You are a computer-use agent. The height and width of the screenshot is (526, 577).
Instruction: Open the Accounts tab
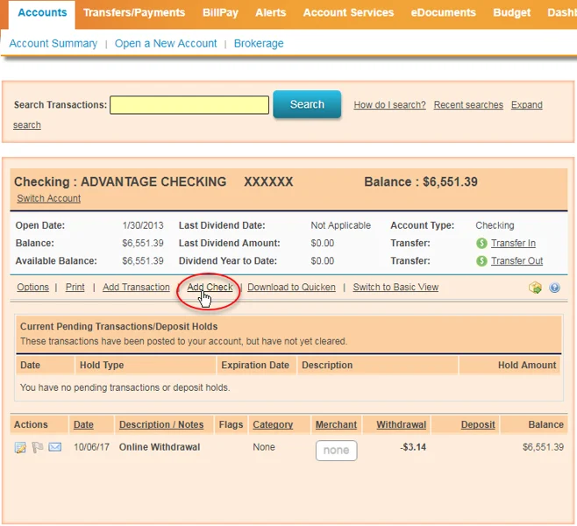click(x=42, y=13)
